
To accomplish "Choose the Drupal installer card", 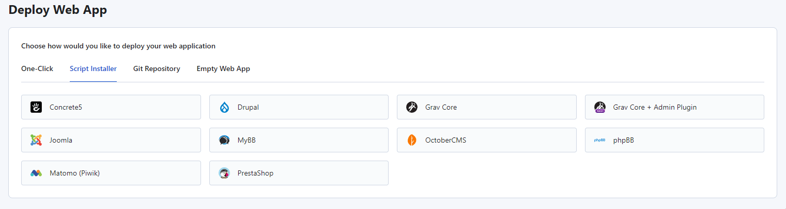I will (299, 107).
